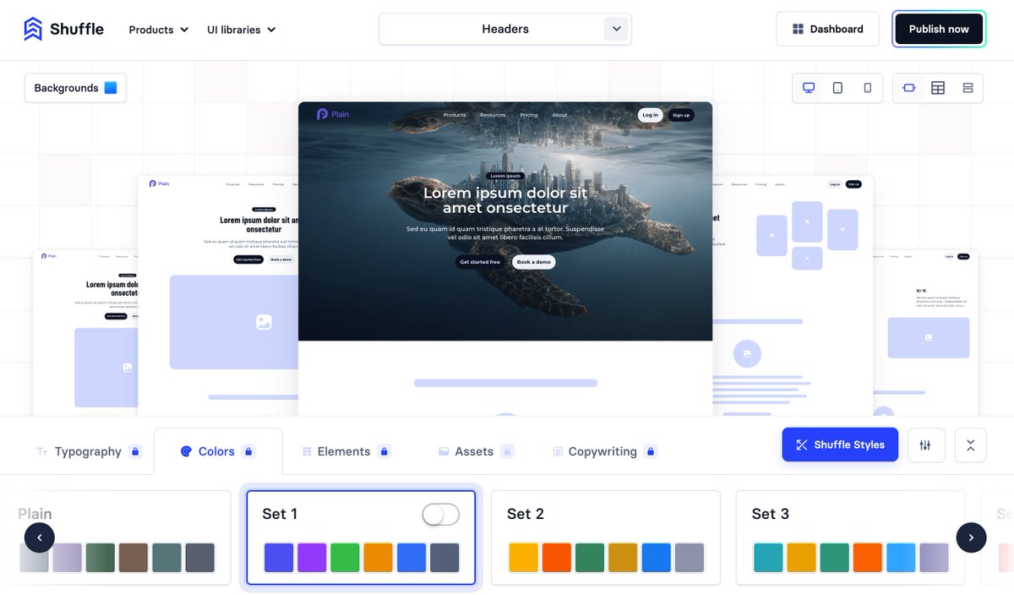Collapse the styles panel icon

click(x=970, y=445)
